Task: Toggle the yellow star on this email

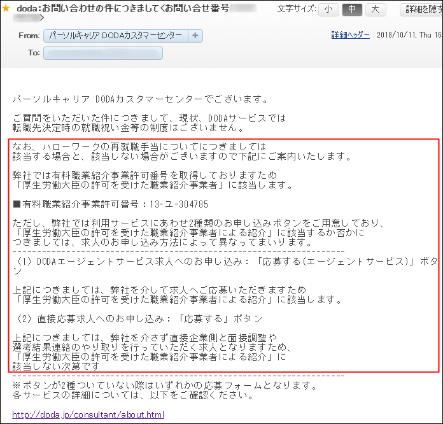Action: coord(6,8)
